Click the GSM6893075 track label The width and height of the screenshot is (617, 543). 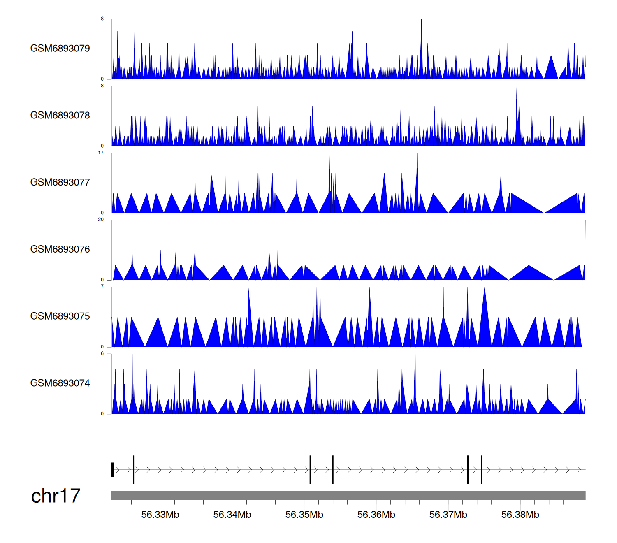60,316
